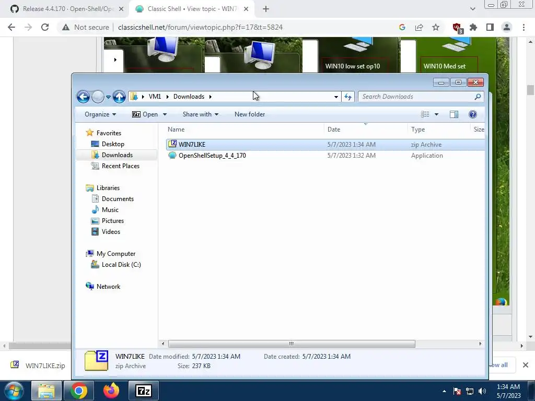Open Favorites in navigation pane

point(109,133)
